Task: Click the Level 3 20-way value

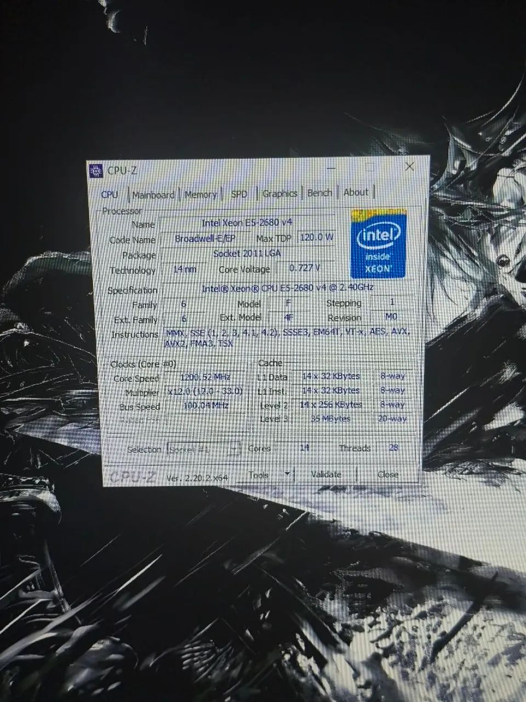Action: click(392, 418)
